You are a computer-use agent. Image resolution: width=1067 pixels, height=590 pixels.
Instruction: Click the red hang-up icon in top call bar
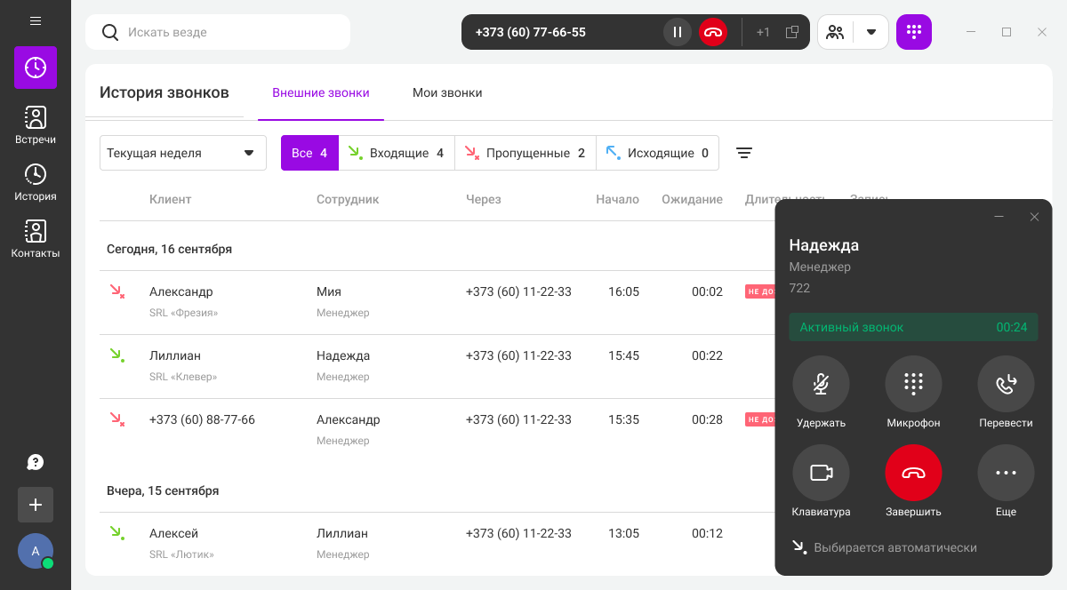point(712,32)
